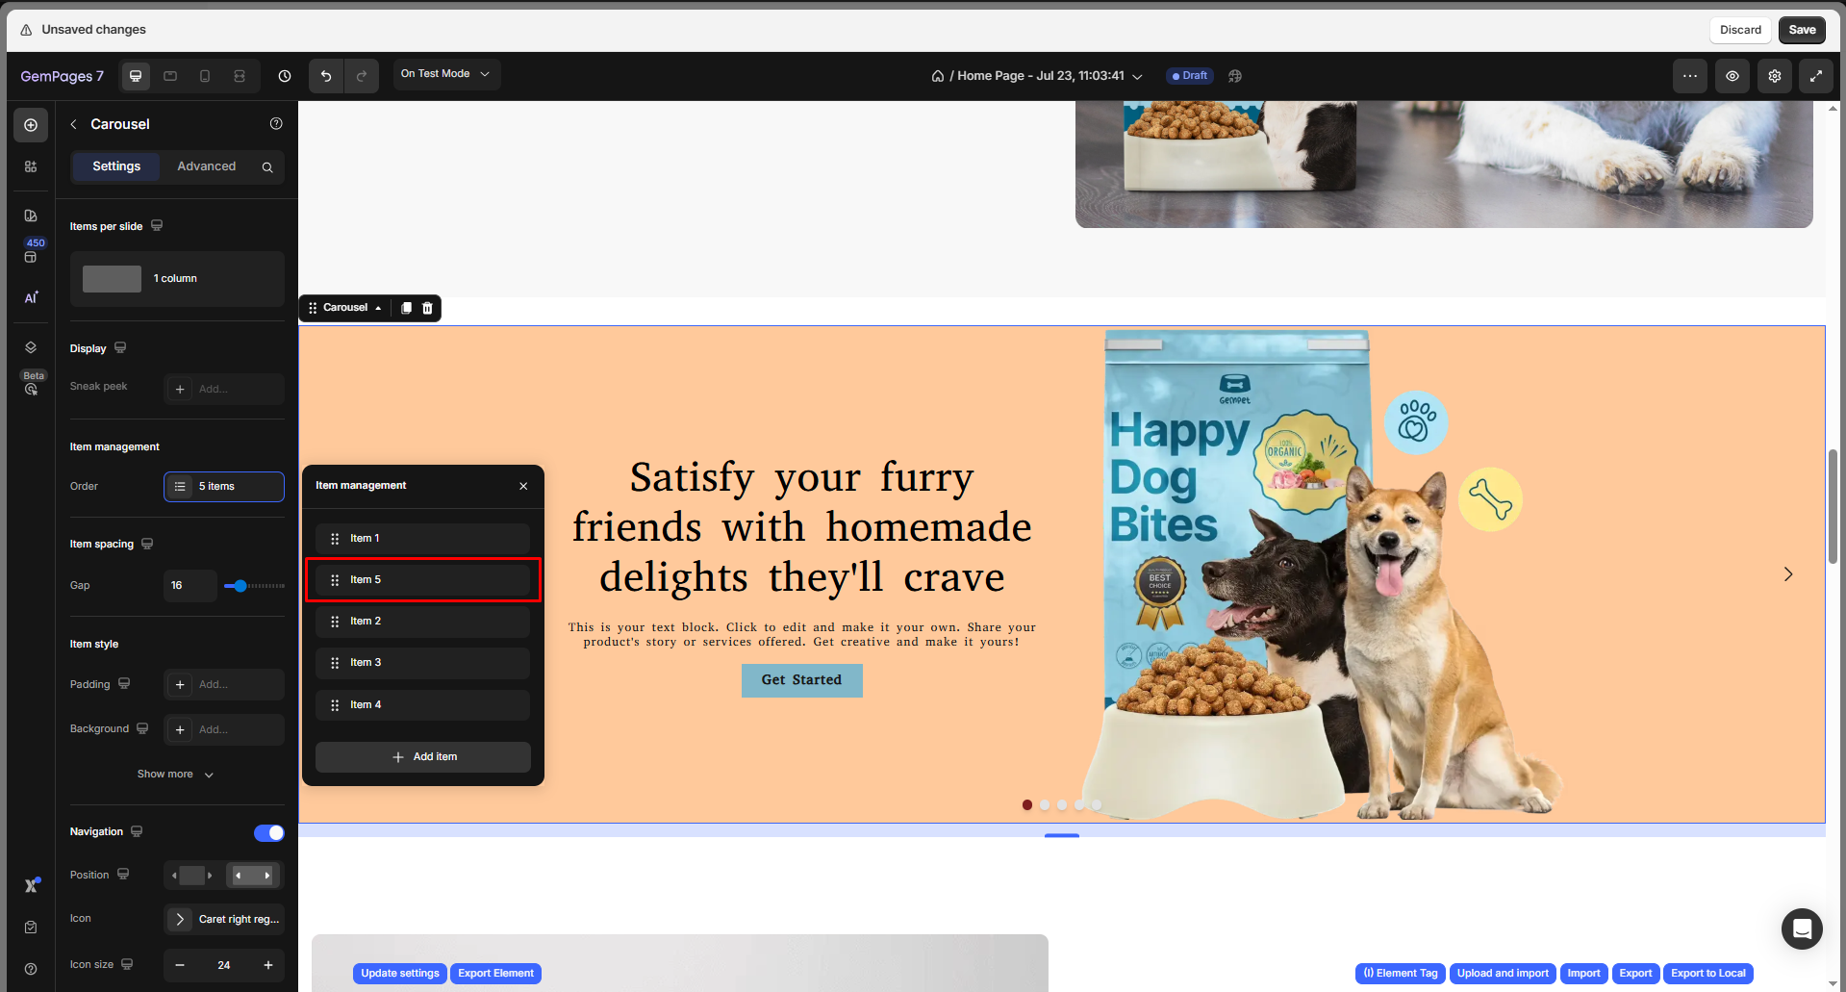Open the layers sidebar icon

31,347
